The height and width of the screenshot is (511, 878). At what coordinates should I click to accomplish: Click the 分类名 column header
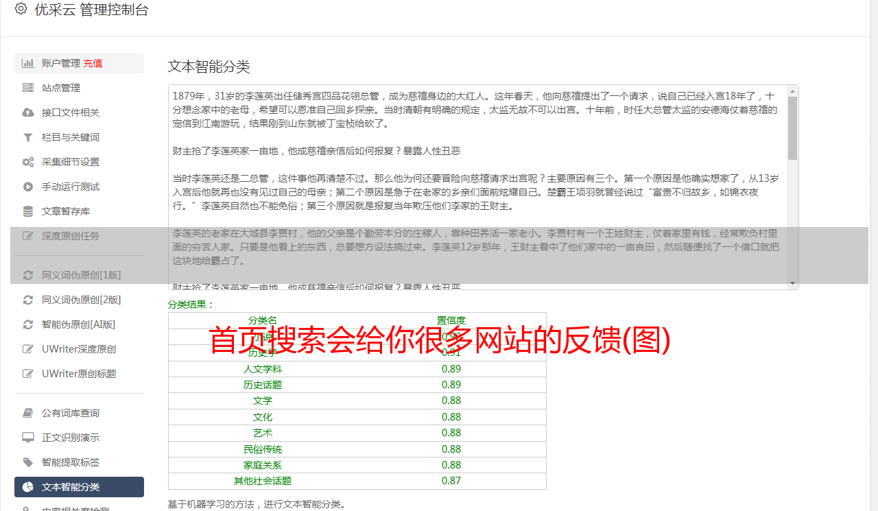pyautogui.click(x=263, y=320)
